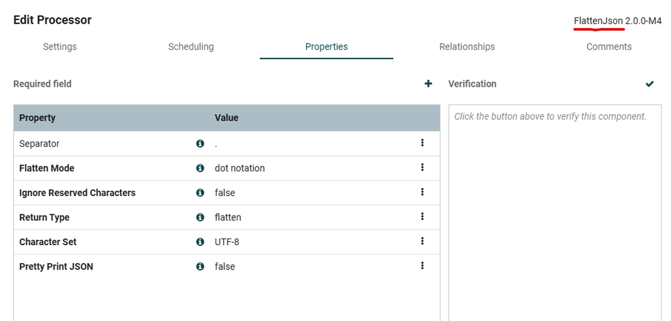Open three-dot menu for Separator row
The image size is (671, 321).
tap(422, 143)
